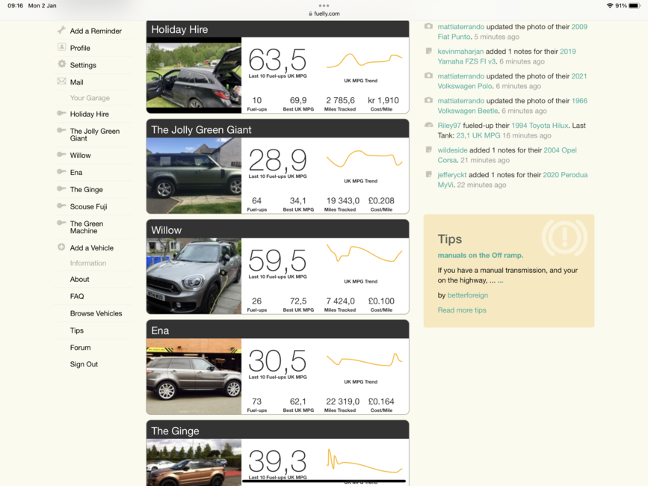Click the key icon beside The Jolly Green Giant

61,130
